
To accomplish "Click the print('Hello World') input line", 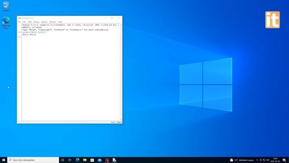I will click(x=34, y=32).
